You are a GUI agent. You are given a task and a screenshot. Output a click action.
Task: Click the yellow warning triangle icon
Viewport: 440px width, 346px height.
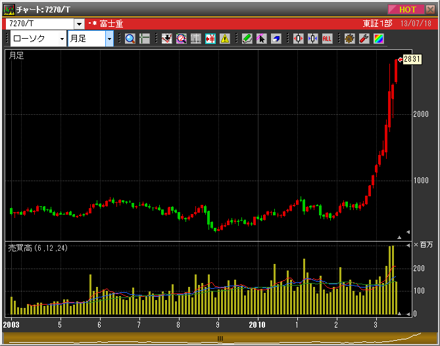pos(225,38)
